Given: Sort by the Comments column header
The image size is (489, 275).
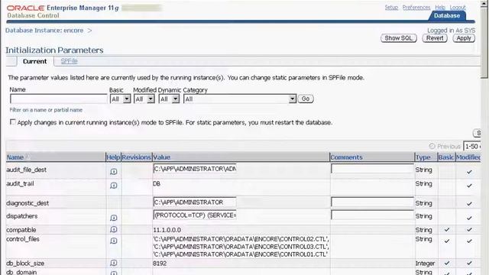Looking at the screenshot, I should [x=346, y=157].
